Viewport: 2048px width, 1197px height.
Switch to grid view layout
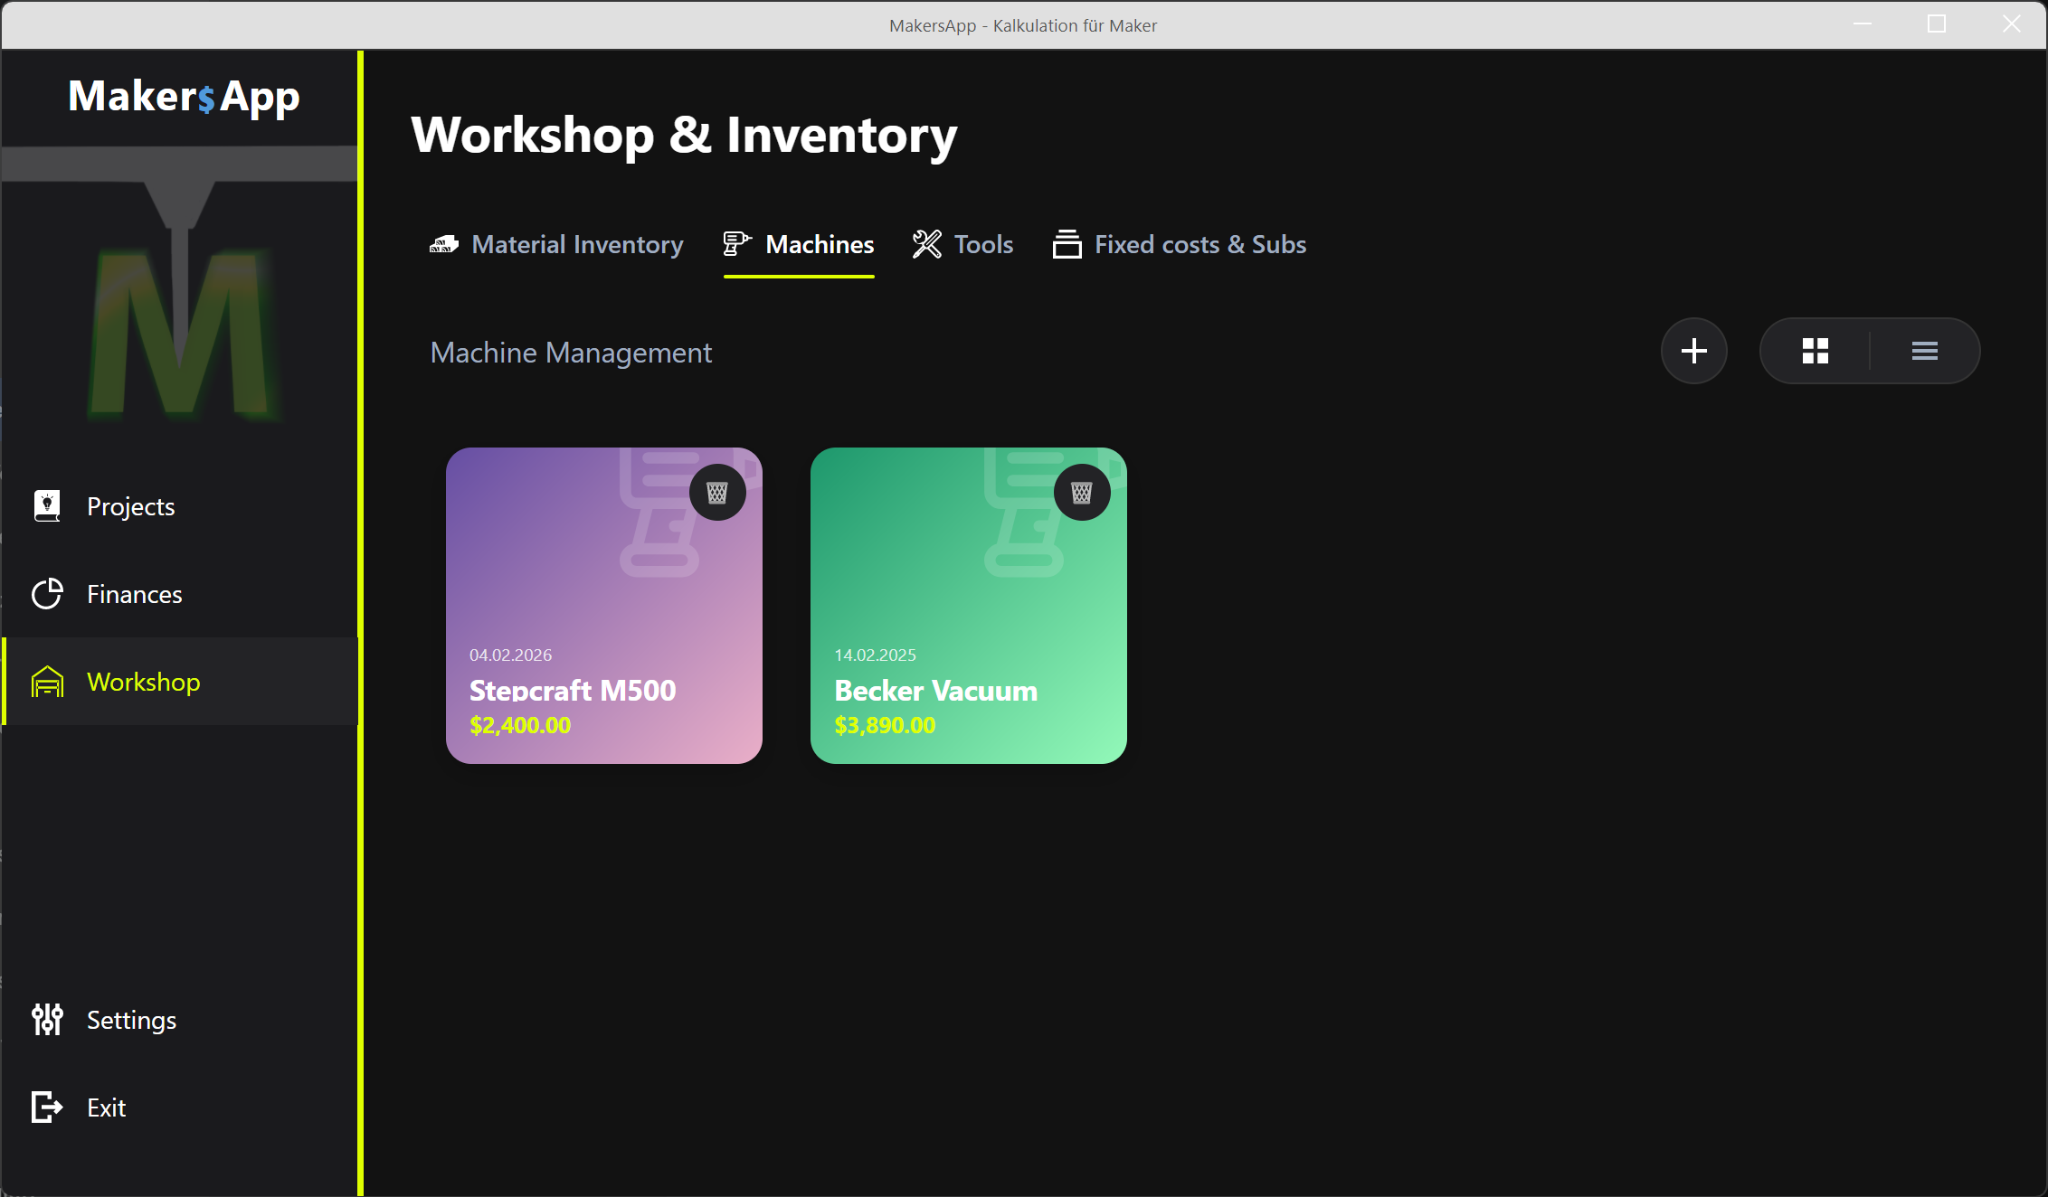[1815, 351]
